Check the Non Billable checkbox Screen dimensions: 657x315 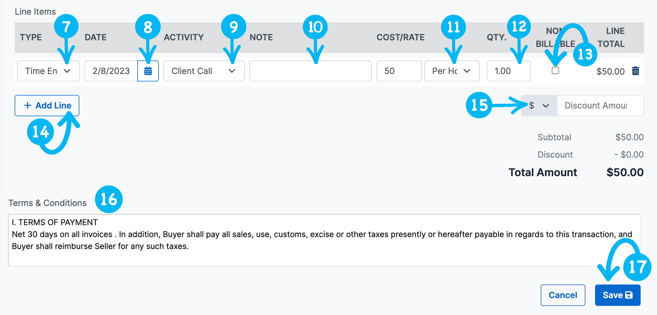coord(555,70)
